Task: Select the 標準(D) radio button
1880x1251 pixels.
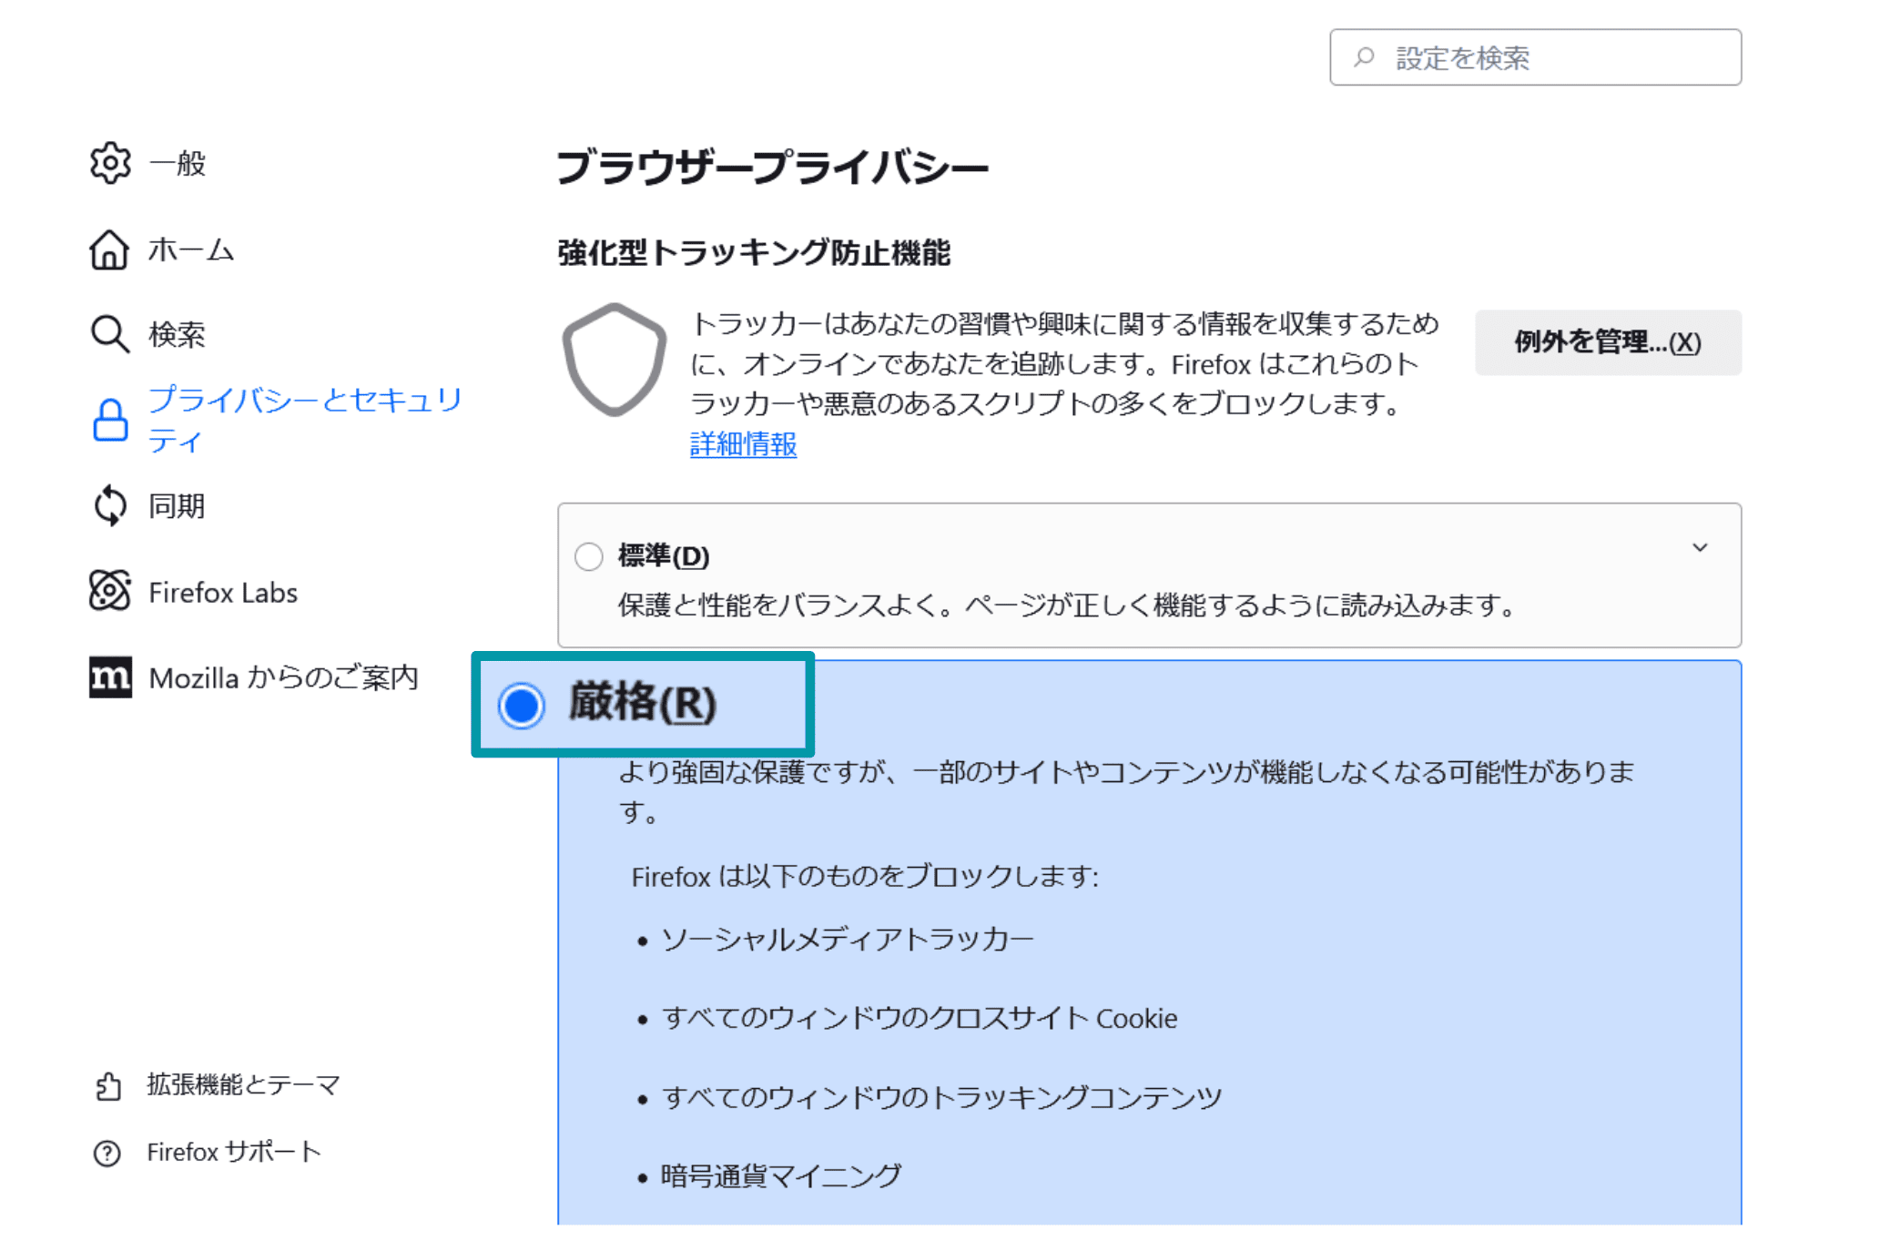Action: coord(589,556)
